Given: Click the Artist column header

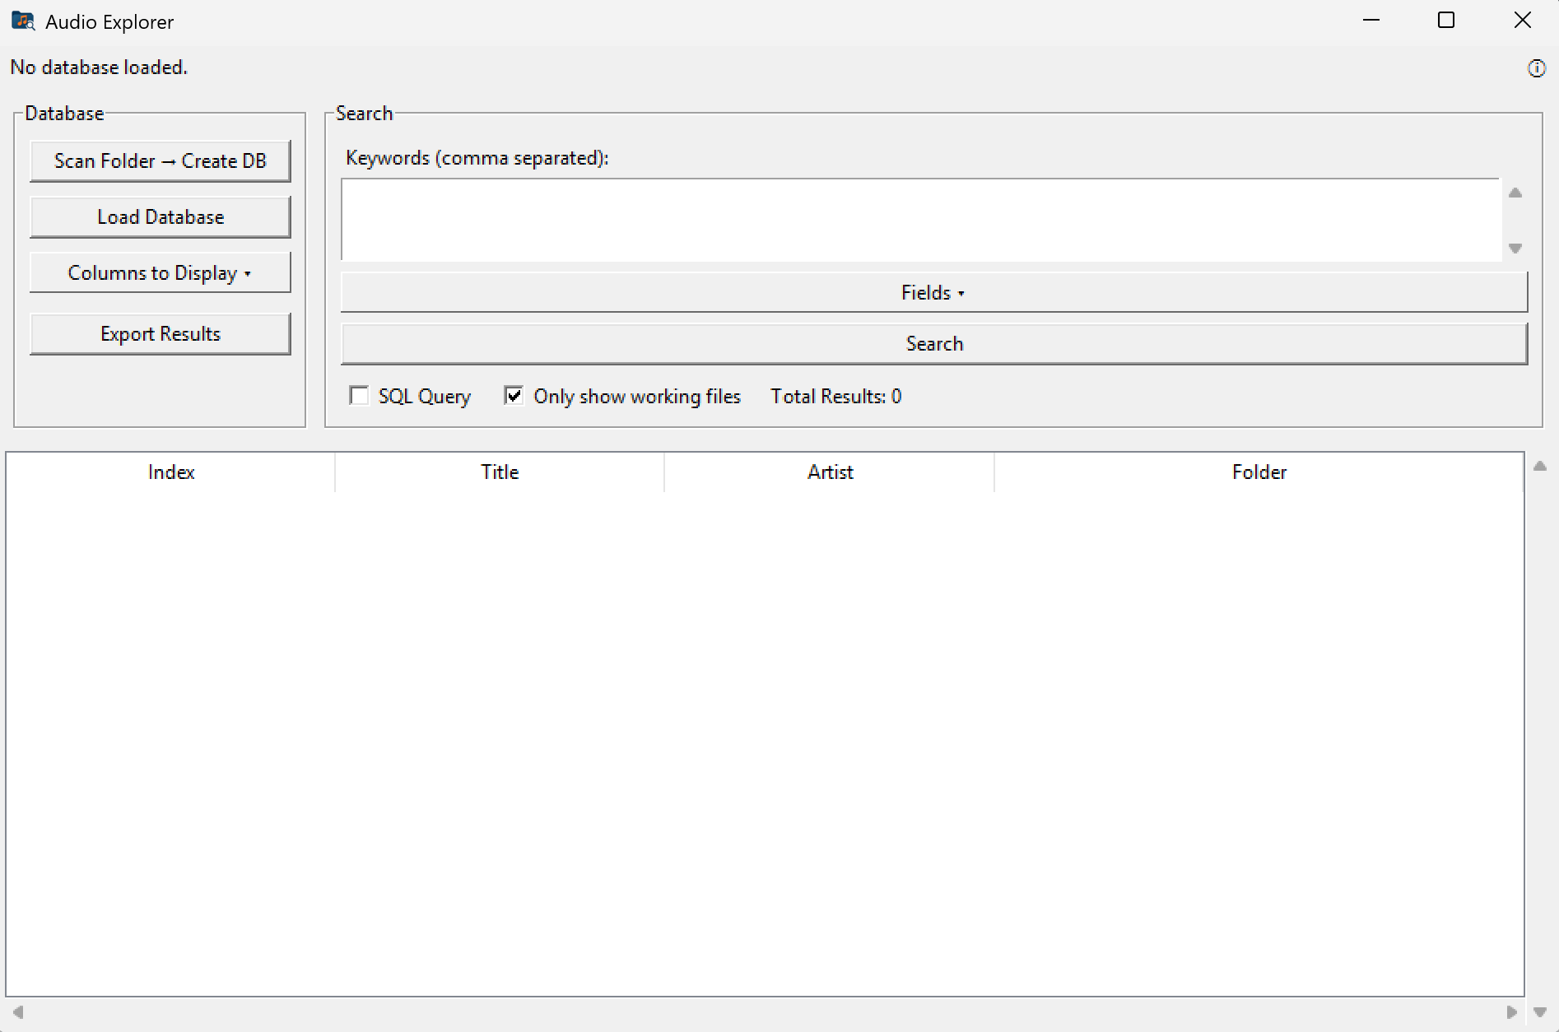Looking at the screenshot, I should coord(830,472).
